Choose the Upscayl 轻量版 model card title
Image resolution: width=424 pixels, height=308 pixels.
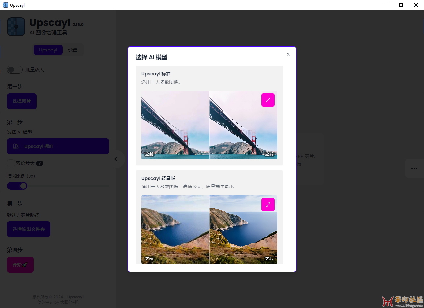(159, 178)
